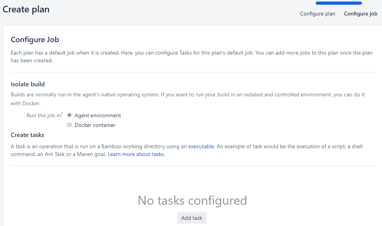Viewport: 382px width, 226px height.
Task: Click the Run this job in field label
Action: (x=44, y=115)
